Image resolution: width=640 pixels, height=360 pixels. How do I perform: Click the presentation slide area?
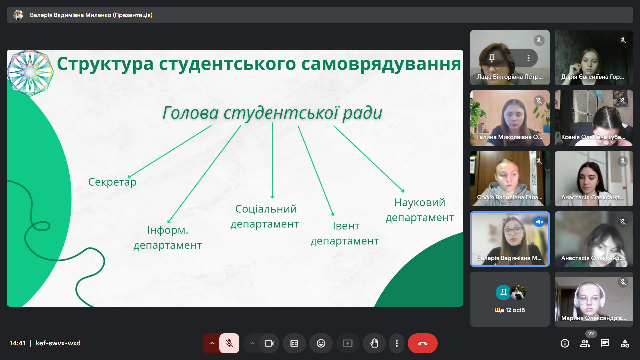coord(235,178)
